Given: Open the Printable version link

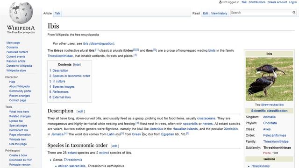Looking at the screenshot, I should point(20,165).
